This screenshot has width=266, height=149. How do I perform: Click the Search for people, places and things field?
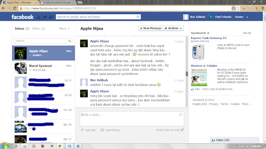pyautogui.click(x=96, y=17)
